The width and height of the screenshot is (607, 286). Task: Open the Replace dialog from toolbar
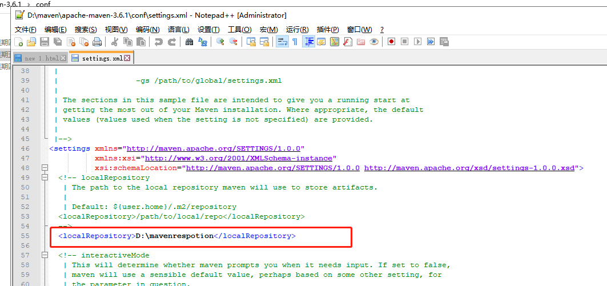pyautogui.click(x=203, y=42)
